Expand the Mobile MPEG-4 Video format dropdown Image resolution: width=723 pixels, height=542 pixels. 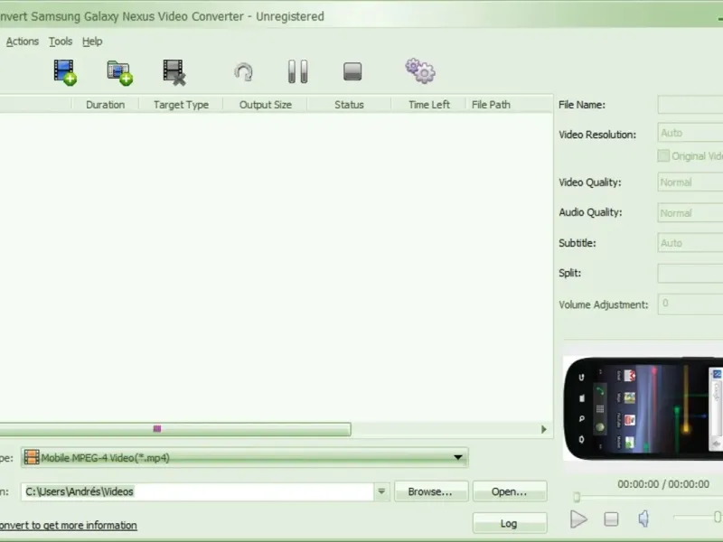(x=245, y=457)
